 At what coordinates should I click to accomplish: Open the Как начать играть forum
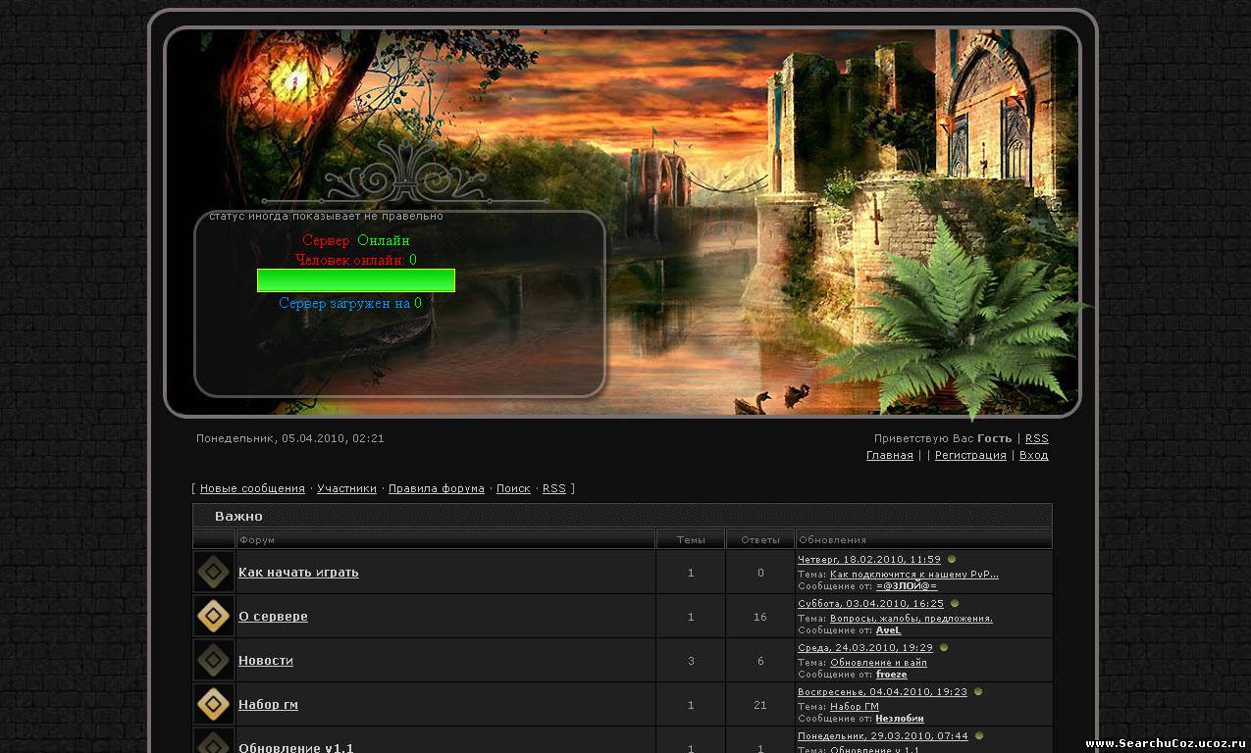point(298,572)
